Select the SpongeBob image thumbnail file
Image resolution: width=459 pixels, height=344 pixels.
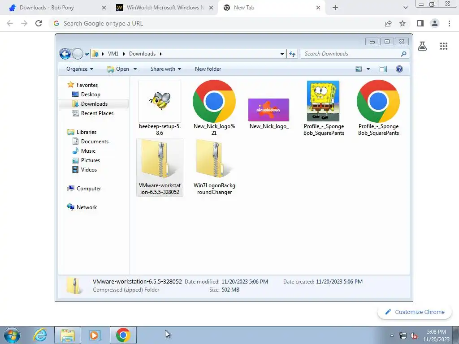(x=323, y=101)
